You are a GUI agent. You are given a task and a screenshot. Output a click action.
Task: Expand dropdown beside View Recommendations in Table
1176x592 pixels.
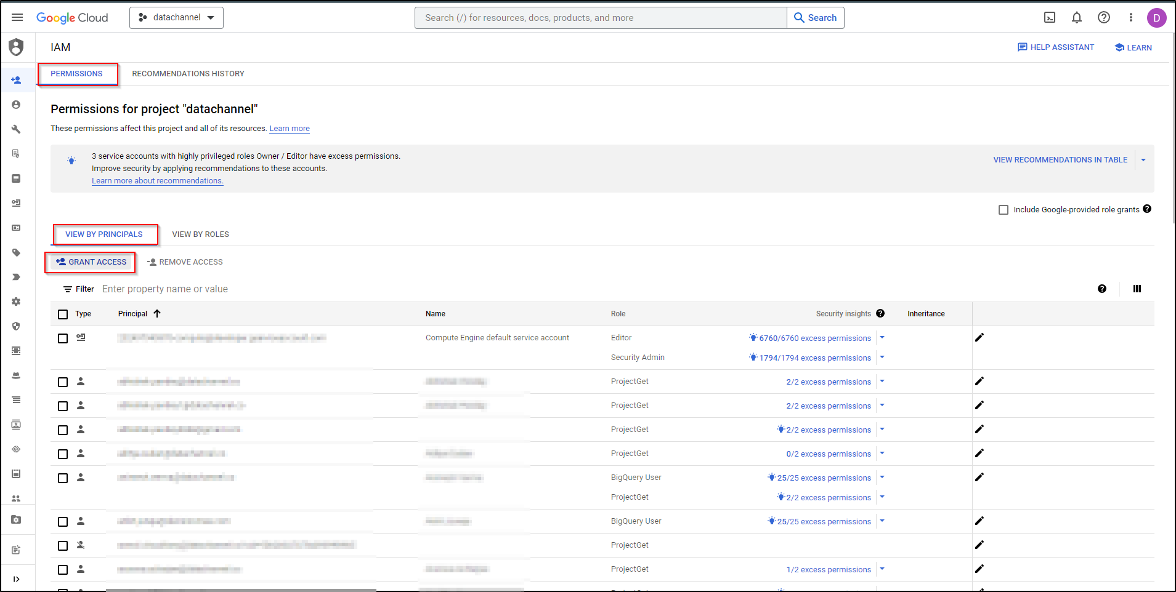point(1143,160)
